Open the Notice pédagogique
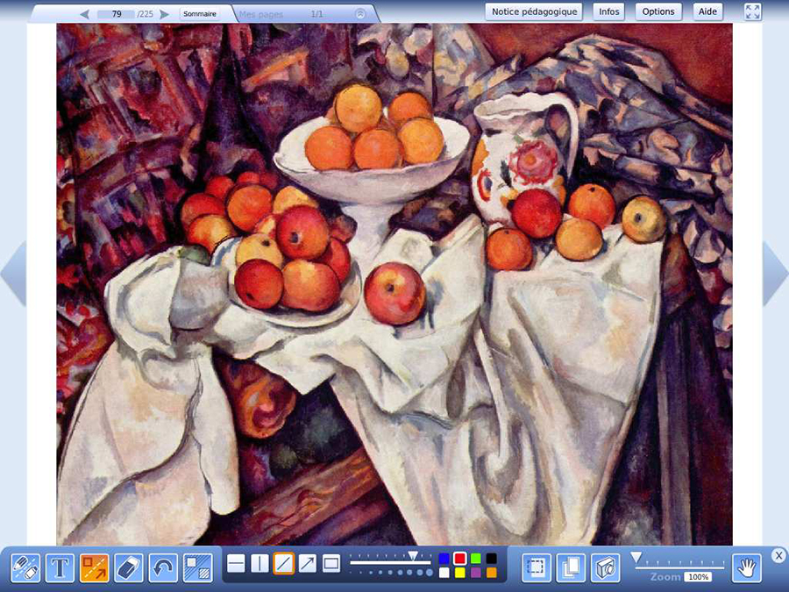The image size is (789, 592). [534, 11]
